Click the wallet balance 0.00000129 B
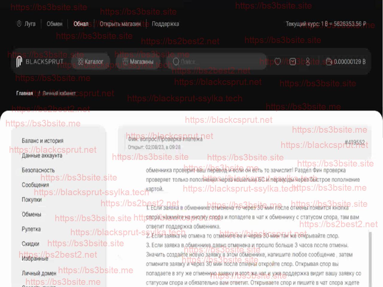The height and width of the screenshot is (287, 383). tap(346, 62)
